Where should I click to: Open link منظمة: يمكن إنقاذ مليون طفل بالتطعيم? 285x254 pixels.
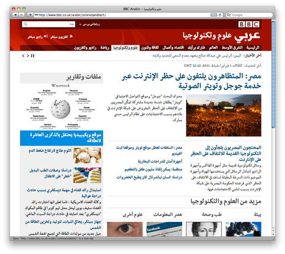[x=153, y=169]
